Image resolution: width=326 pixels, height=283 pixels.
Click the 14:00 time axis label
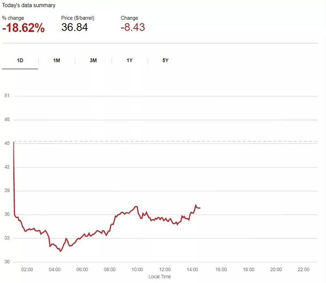[x=193, y=269]
